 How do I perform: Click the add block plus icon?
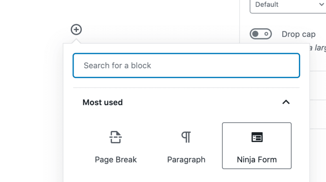[x=76, y=30]
